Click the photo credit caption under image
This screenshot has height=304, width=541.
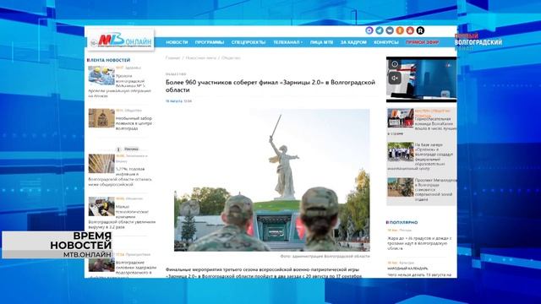click(325, 257)
